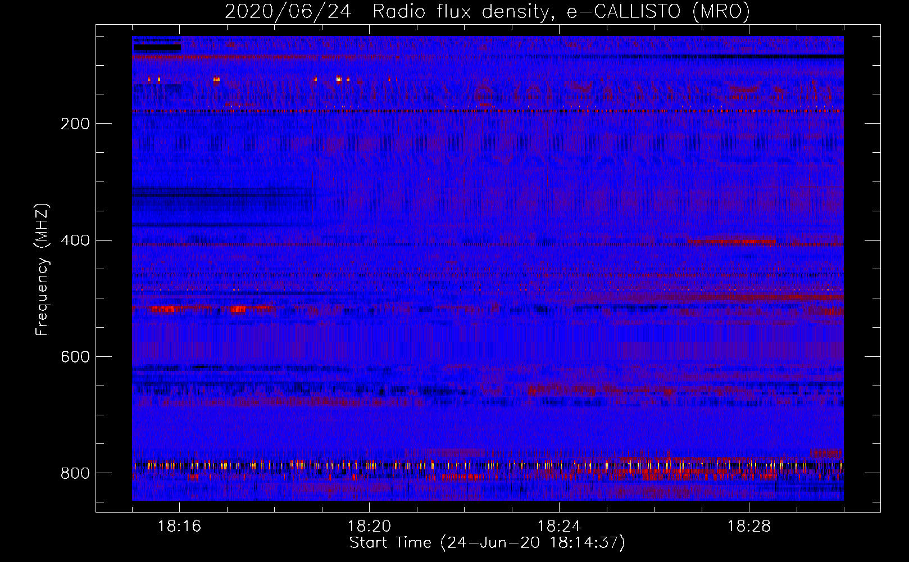The image size is (909, 562).
Task: Click the '400' frequency axis label
Action: (x=75, y=241)
